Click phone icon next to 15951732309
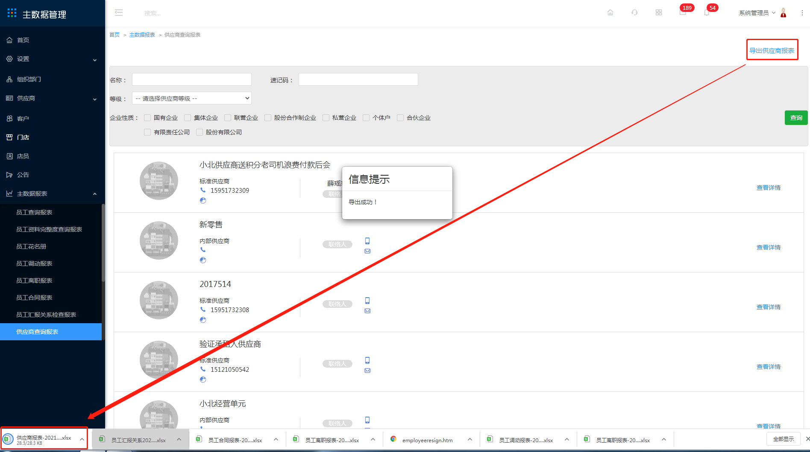Screen dimensions: 810x452 [x=203, y=190]
